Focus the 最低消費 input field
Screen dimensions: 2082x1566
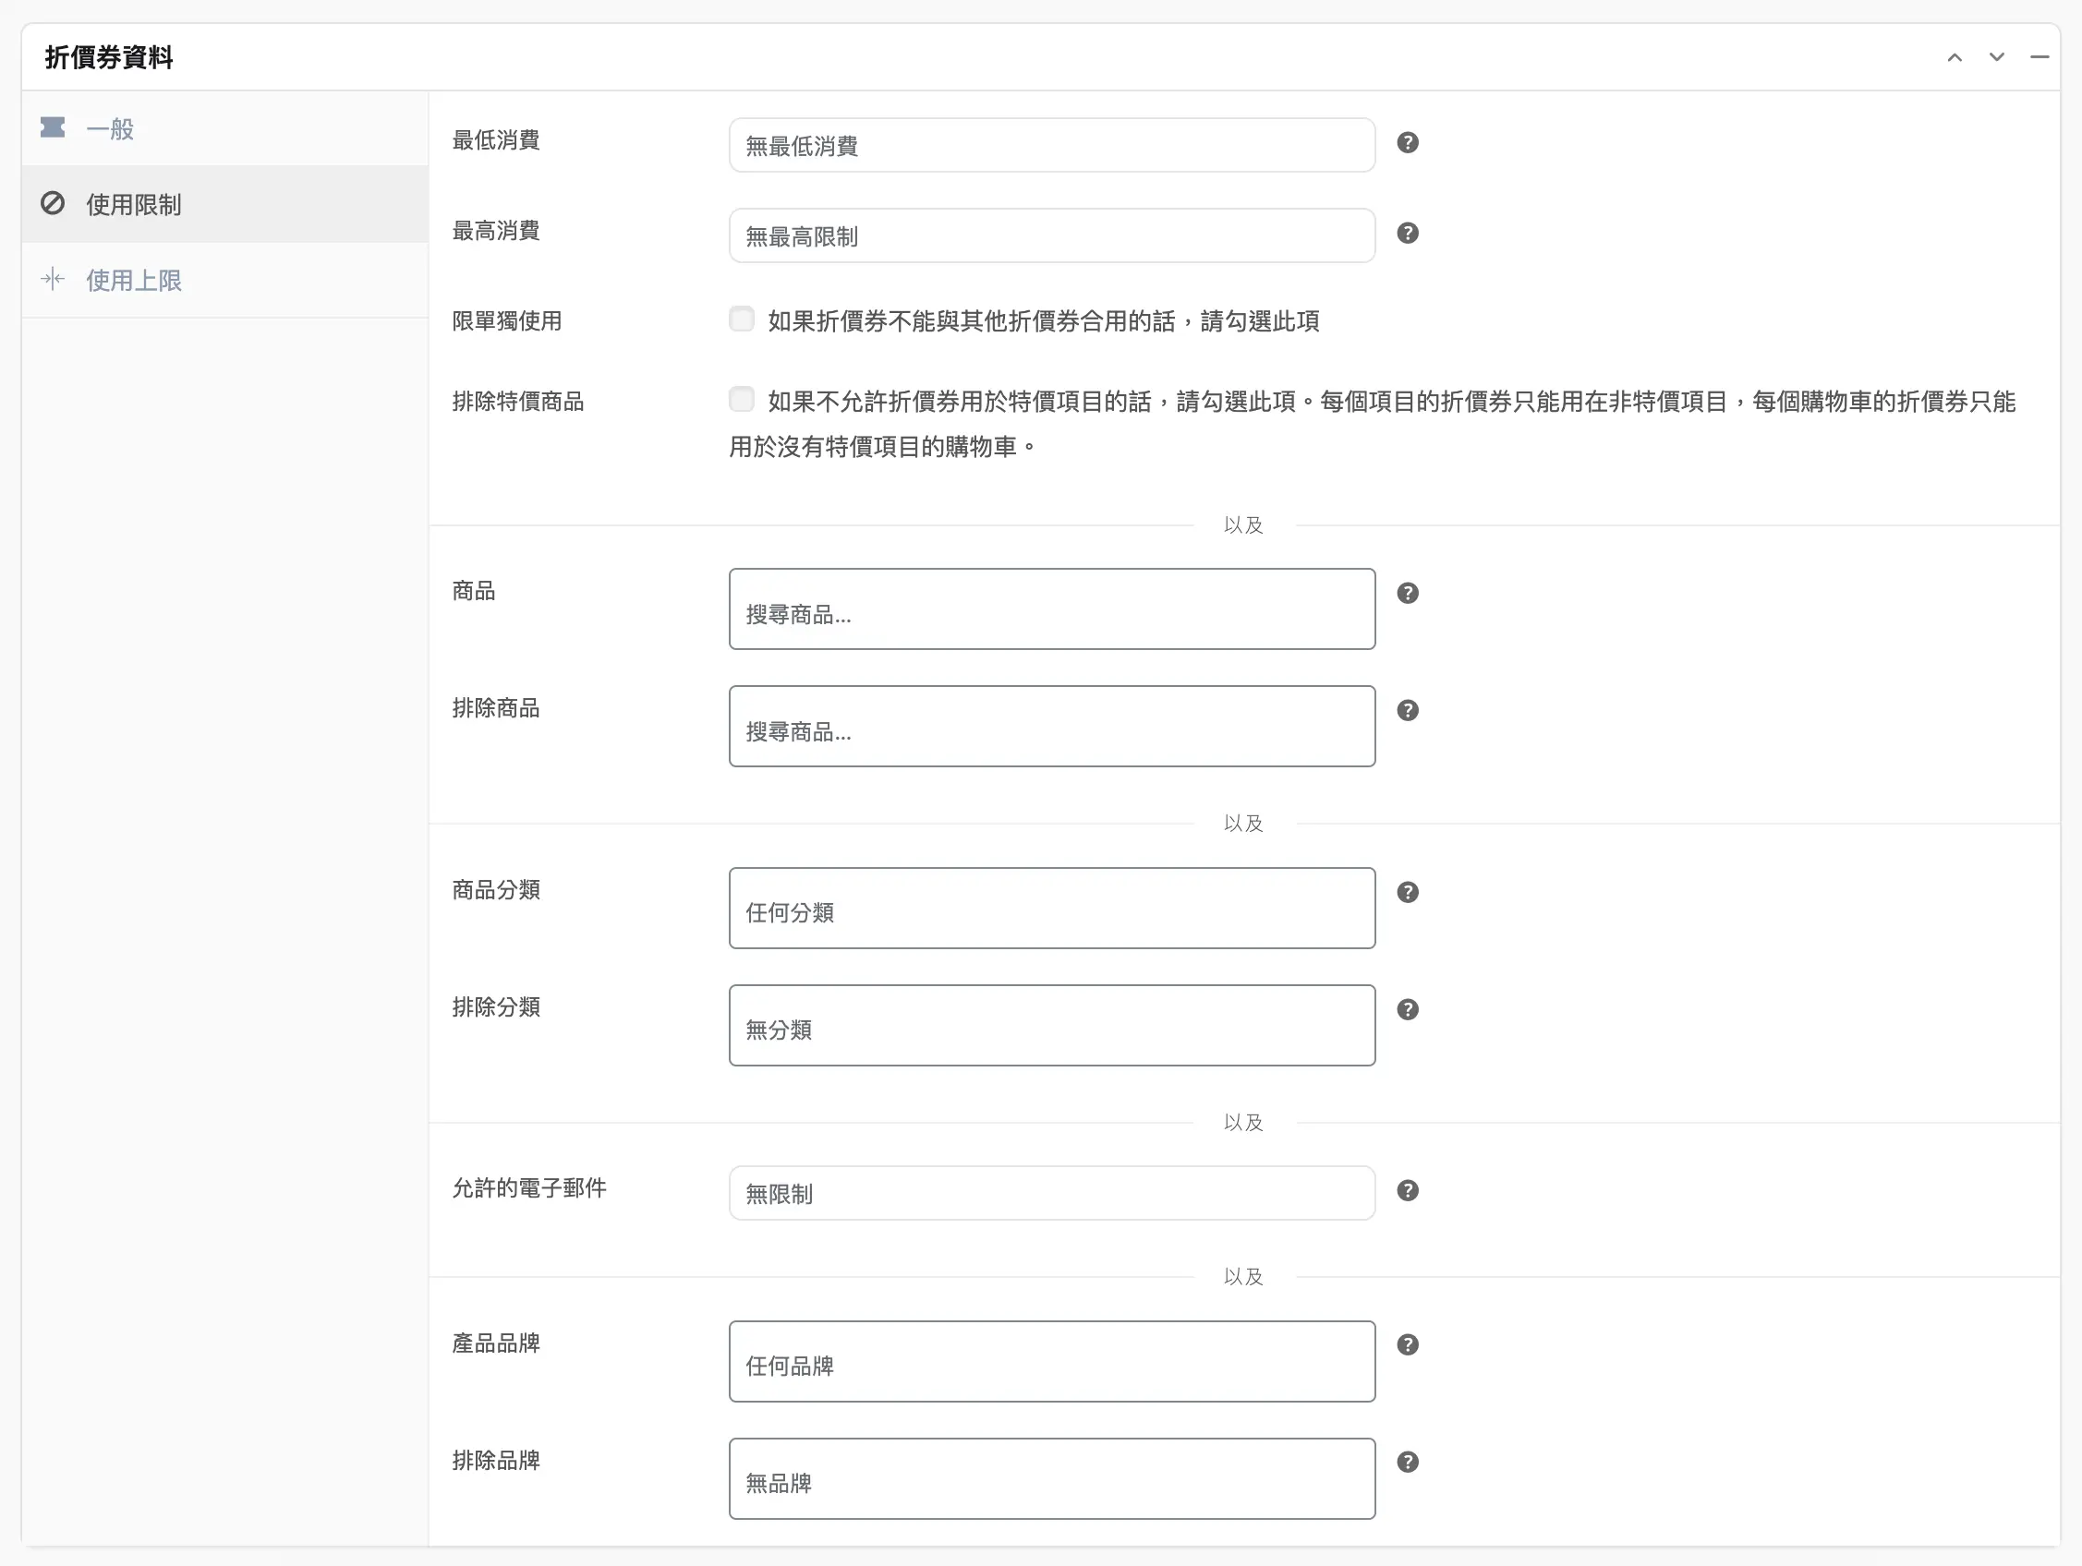tap(1052, 145)
